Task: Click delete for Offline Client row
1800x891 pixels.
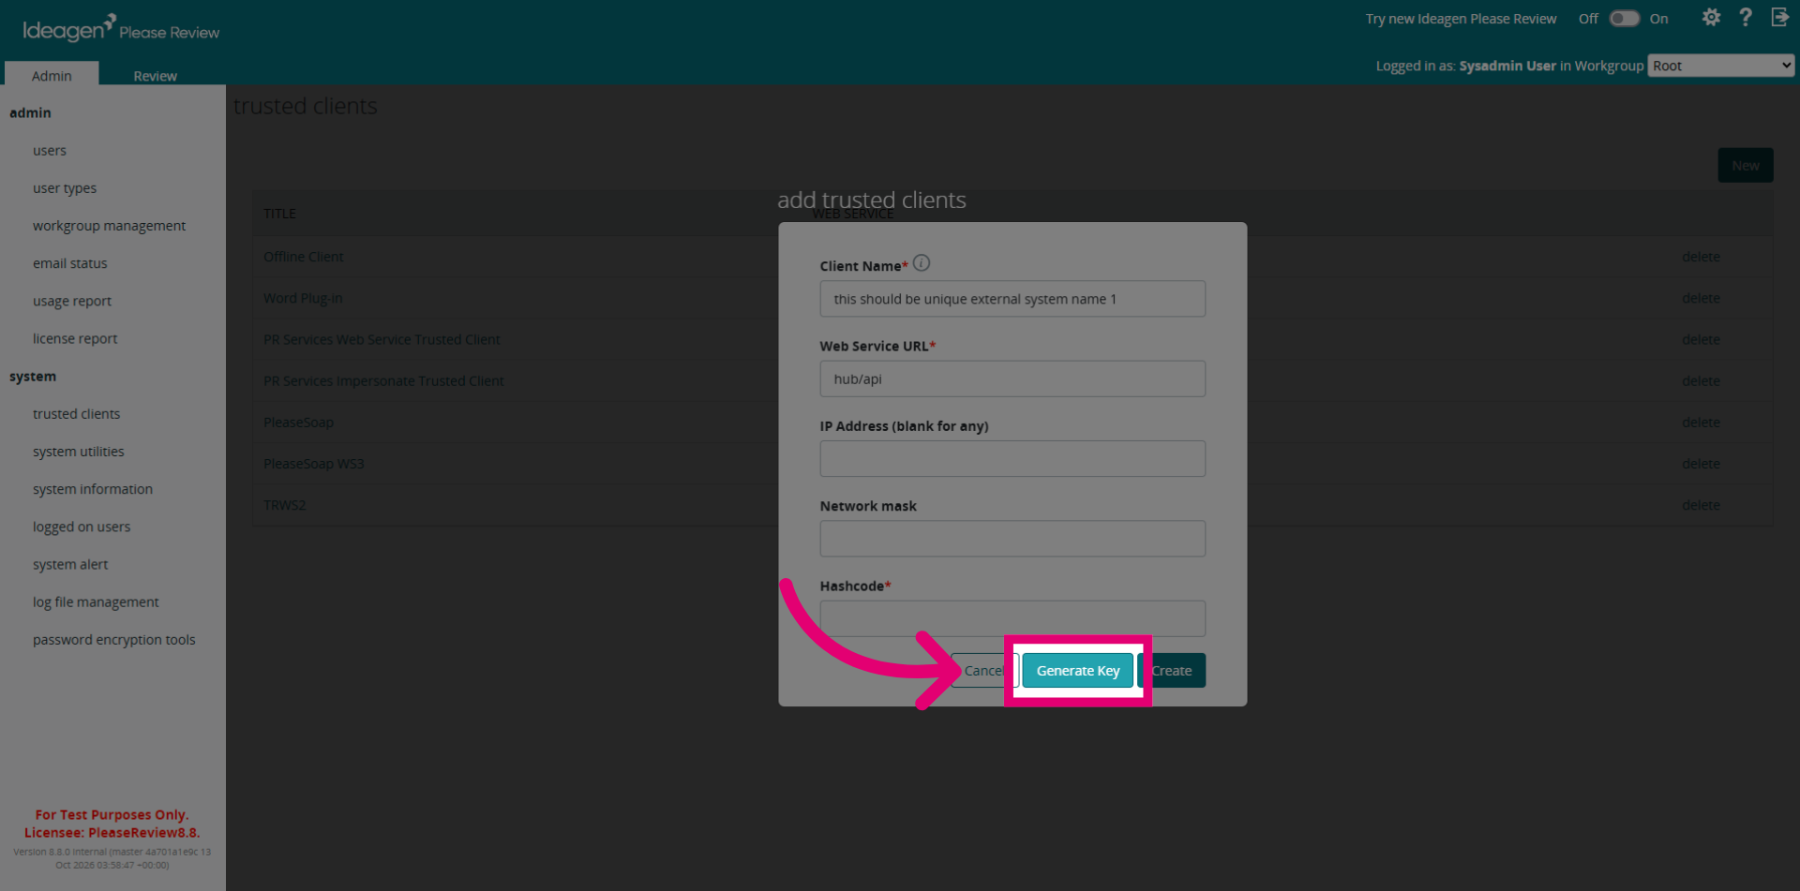Action: tap(1701, 257)
